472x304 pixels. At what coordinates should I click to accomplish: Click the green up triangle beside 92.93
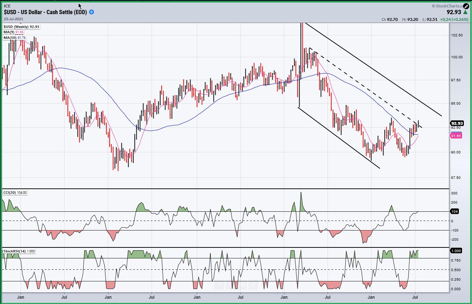tap(466, 12)
